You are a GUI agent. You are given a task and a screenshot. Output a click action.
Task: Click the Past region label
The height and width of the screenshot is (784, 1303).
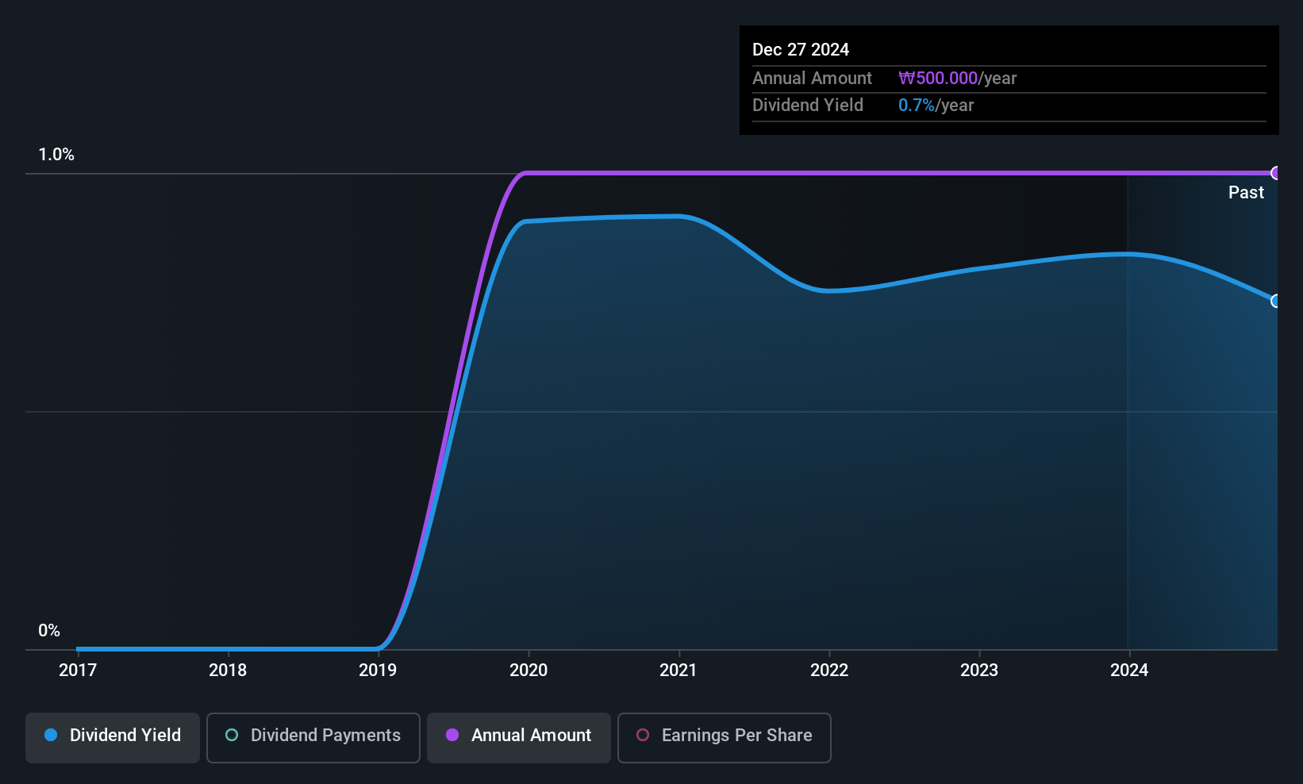point(1246,192)
